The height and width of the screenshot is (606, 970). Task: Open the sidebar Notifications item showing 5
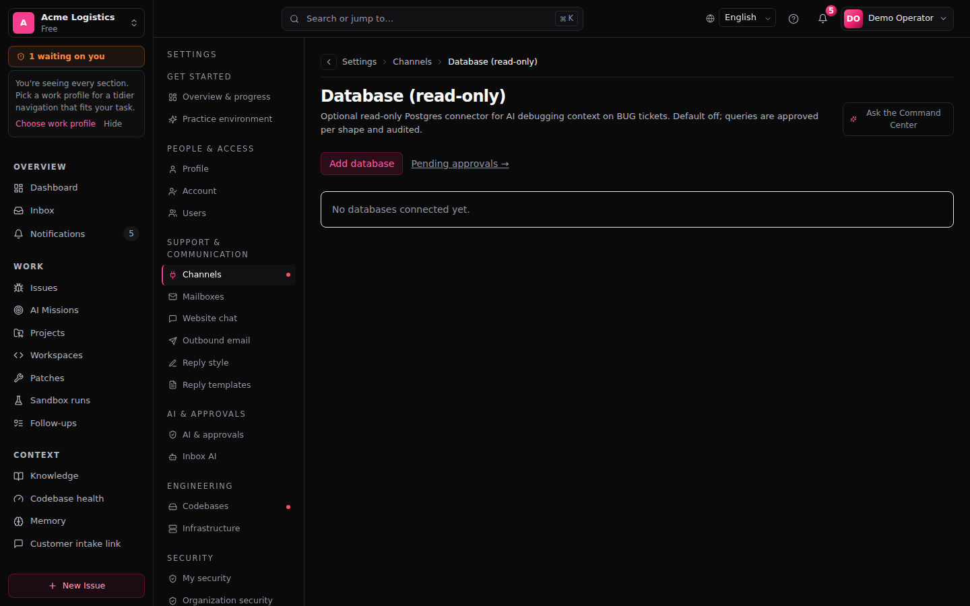point(76,234)
